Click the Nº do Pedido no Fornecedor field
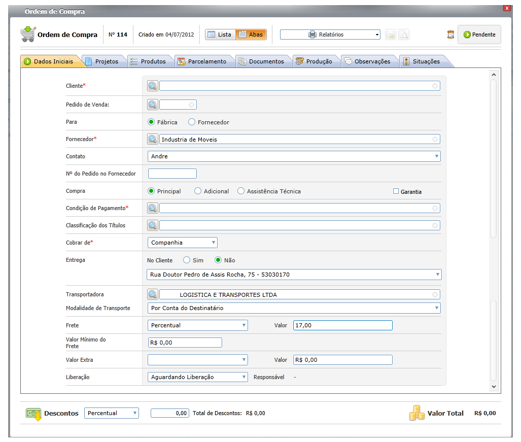Viewport: 521px width, 442px height. 172,174
